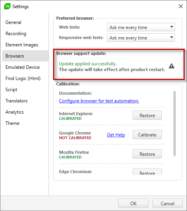This screenshot has height=211, width=187.
Task: Select the General settings tab
Action: point(13,22)
